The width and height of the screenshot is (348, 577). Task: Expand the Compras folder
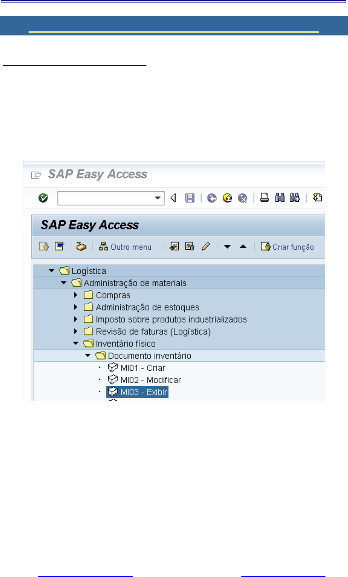click(76, 295)
